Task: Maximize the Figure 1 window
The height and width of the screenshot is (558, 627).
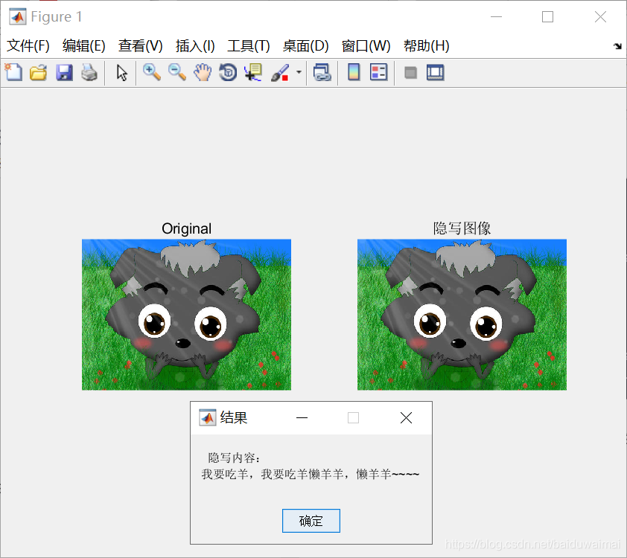Action: click(x=547, y=17)
